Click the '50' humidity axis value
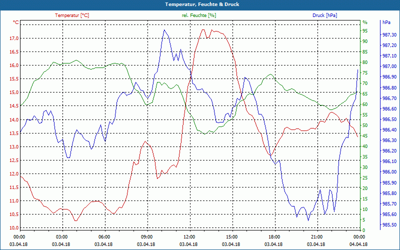 (365, 125)
